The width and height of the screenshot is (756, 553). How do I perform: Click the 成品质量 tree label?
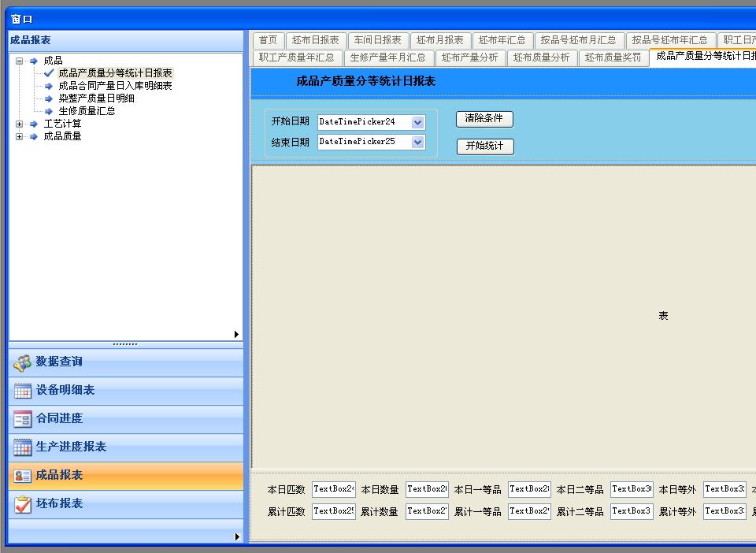point(63,136)
